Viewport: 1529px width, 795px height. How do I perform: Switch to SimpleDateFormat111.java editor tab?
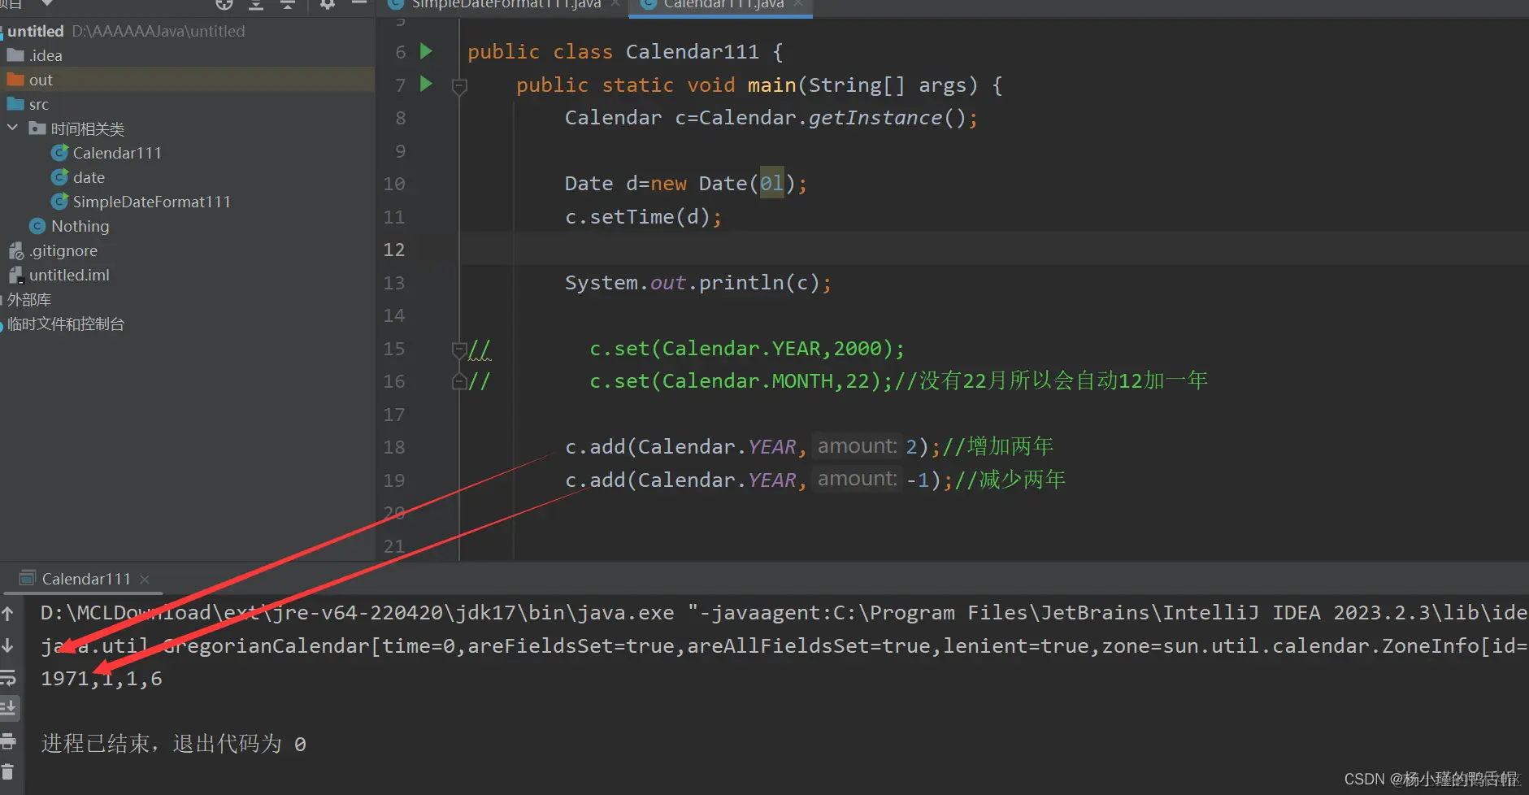click(x=506, y=4)
